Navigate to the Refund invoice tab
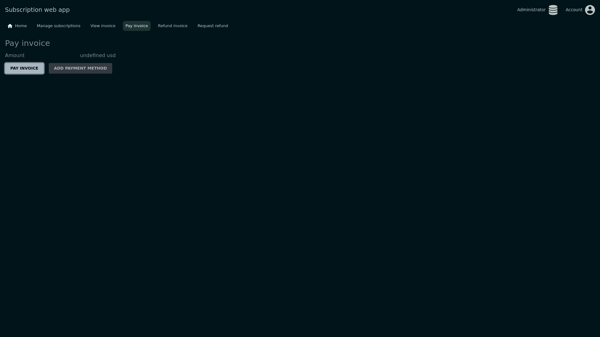600x337 pixels. pyautogui.click(x=172, y=26)
